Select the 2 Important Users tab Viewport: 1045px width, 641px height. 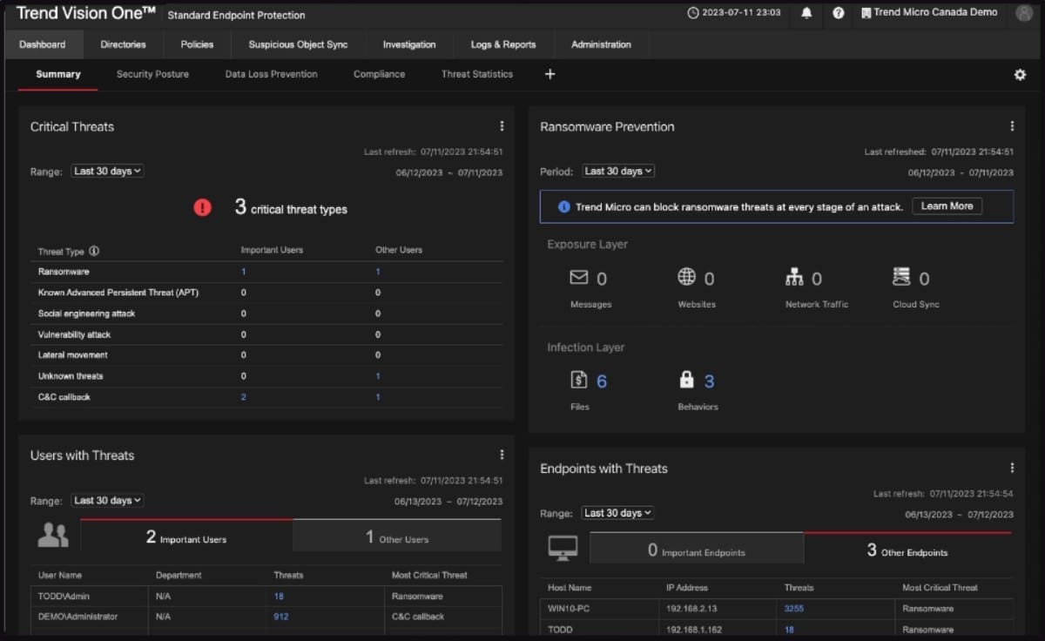tap(186, 536)
